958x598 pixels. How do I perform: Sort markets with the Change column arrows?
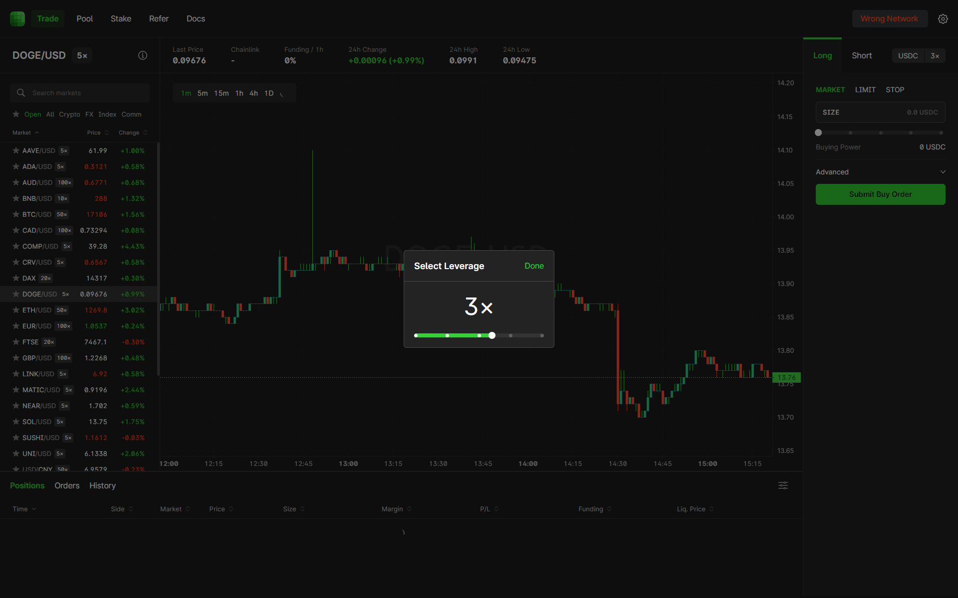click(x=144, y=133)
